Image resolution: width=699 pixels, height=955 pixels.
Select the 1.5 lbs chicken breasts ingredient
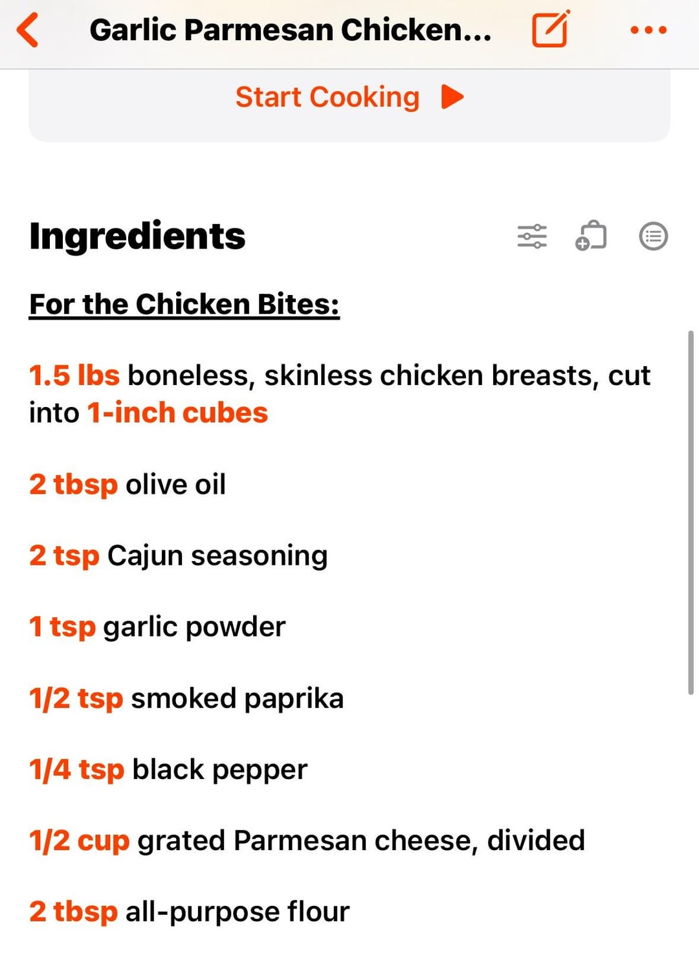(339, 393)
